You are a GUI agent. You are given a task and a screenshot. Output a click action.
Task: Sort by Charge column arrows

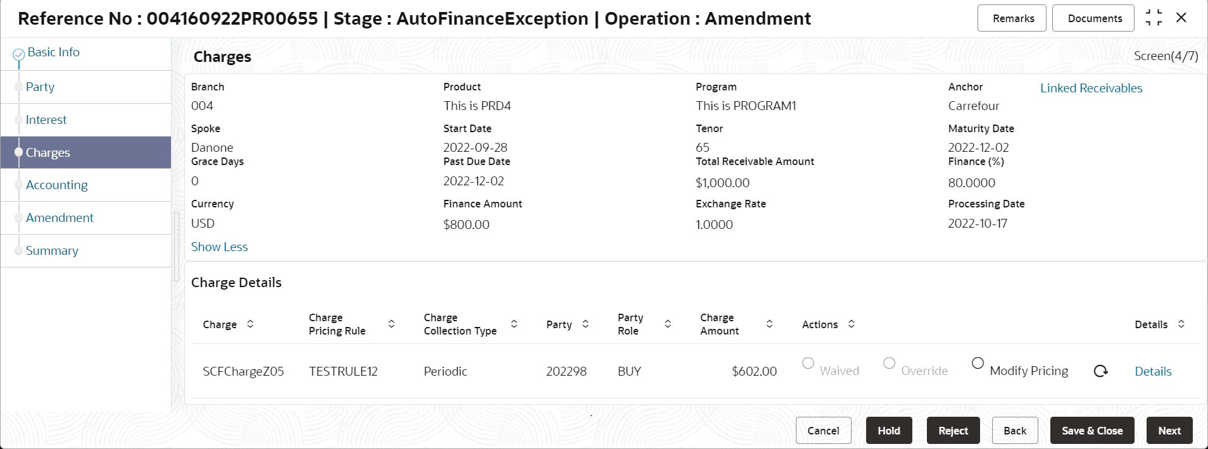(x=250, y=324)
